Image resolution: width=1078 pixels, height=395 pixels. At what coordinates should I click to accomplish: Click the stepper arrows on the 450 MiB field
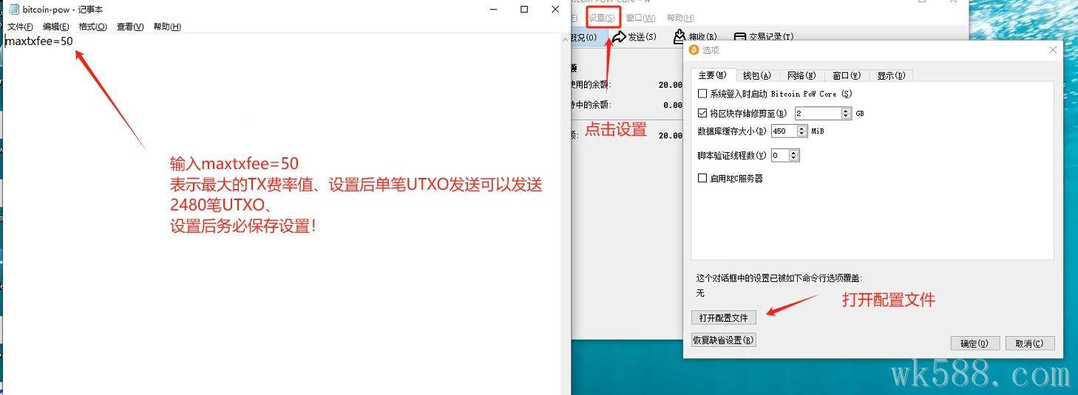point(802,131)
